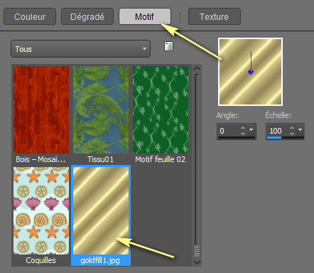Select the Coquilles pattern thumbnail
Screen dimensions: 314x273
[x=41, y=211]
